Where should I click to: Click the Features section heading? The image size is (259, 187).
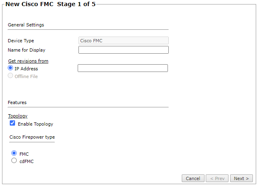17,102
